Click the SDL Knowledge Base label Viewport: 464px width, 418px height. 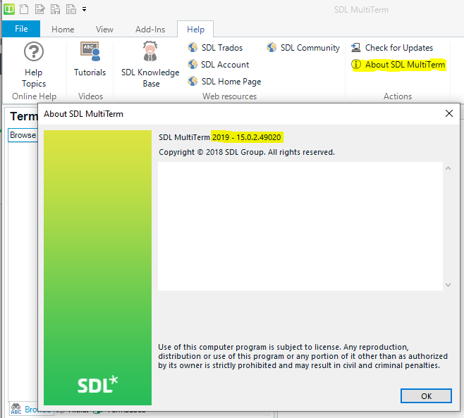pyautogui.click(x=150, y=78)
